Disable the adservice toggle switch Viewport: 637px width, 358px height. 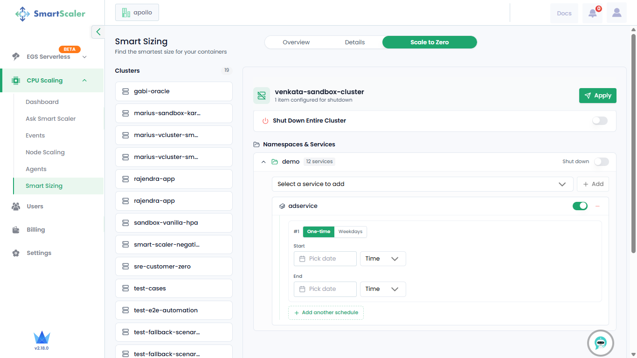[580, 206]
